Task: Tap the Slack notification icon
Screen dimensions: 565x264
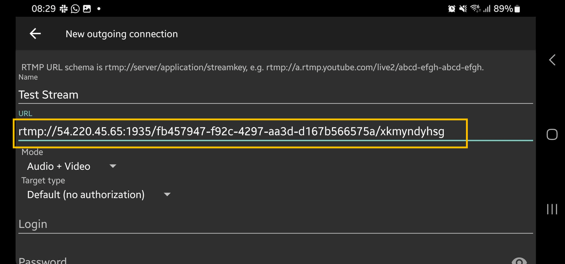Action: point(63,9)
